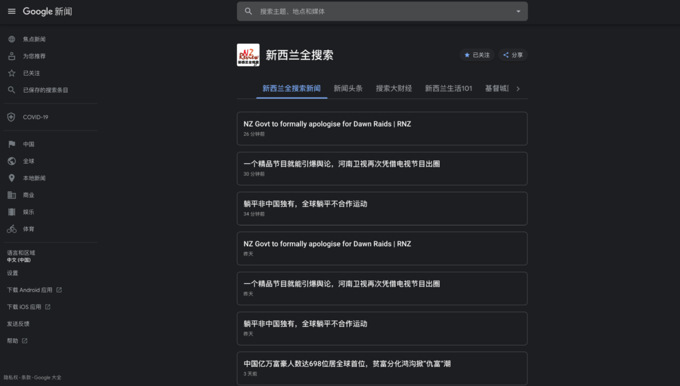
Task: Select 本地新闻 location pin icon
Action: pos(12,178)
